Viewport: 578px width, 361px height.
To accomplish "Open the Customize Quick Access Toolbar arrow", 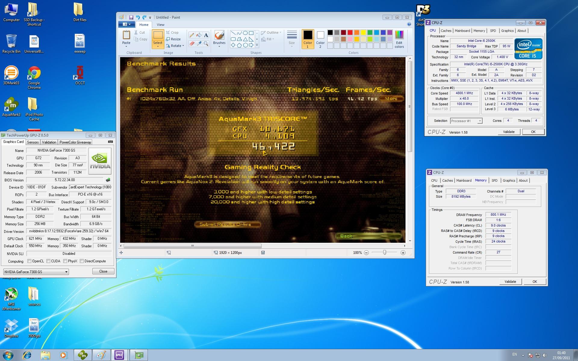I will point(150,17).
